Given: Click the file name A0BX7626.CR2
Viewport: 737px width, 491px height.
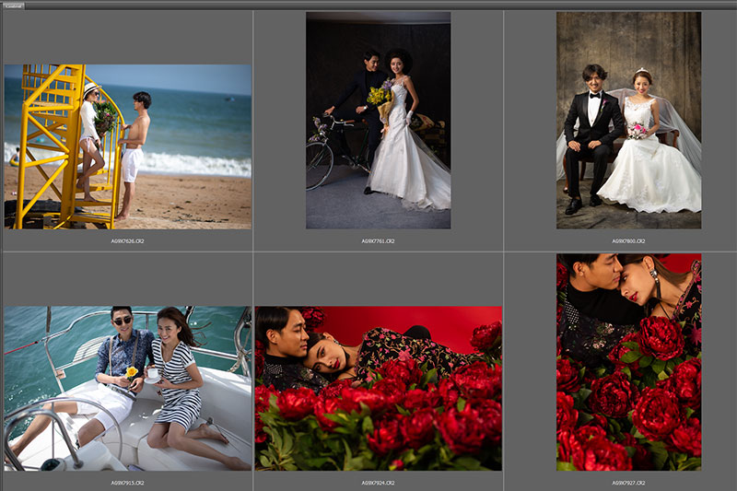Looking at the screenshot, I should (x=127, y=241).
